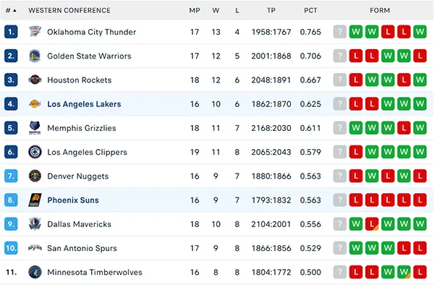Click Thunder's upcoming match question mark badge

340,32
